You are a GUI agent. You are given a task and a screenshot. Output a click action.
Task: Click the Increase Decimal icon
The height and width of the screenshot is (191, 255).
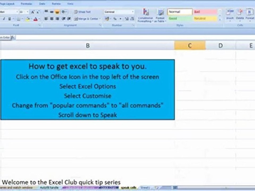pyautogui.click(x=127, y=19)
